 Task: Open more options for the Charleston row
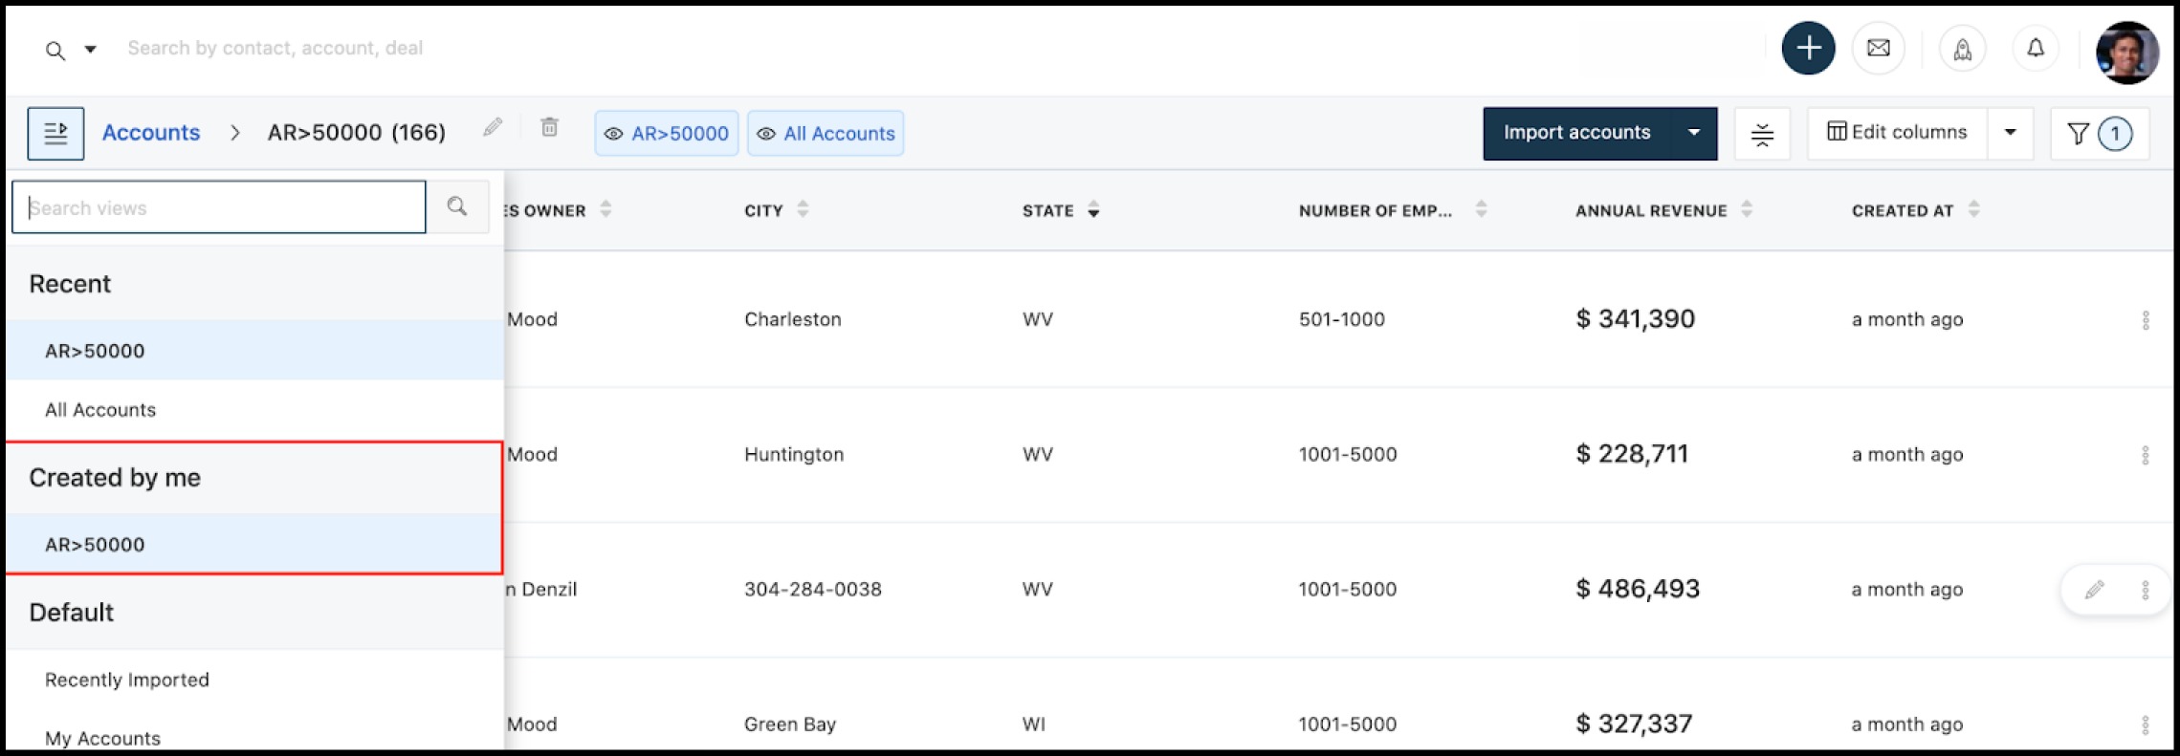(x=2146, y=320)
